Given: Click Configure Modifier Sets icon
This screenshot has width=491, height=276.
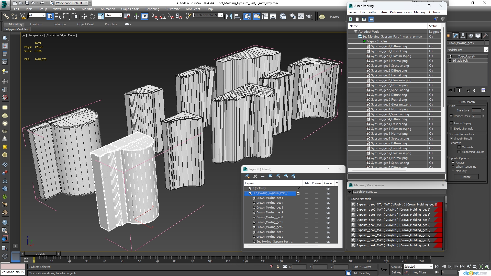Looking at the screenshot, I should [483, 90].
